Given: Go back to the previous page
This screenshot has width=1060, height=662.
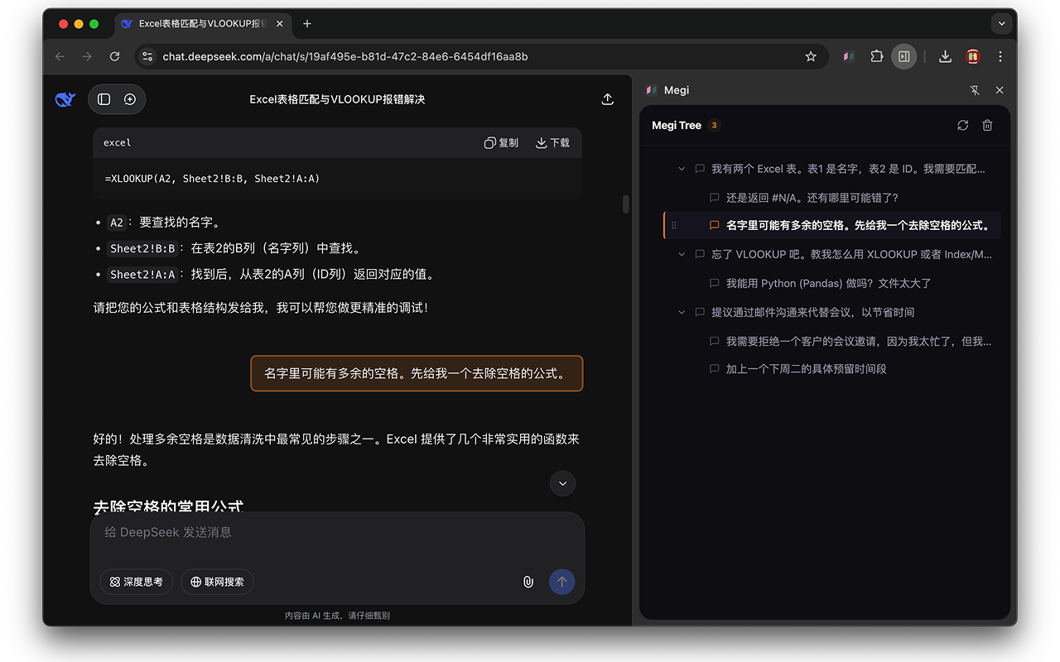Looking at the screenshot, I should 60,56.
